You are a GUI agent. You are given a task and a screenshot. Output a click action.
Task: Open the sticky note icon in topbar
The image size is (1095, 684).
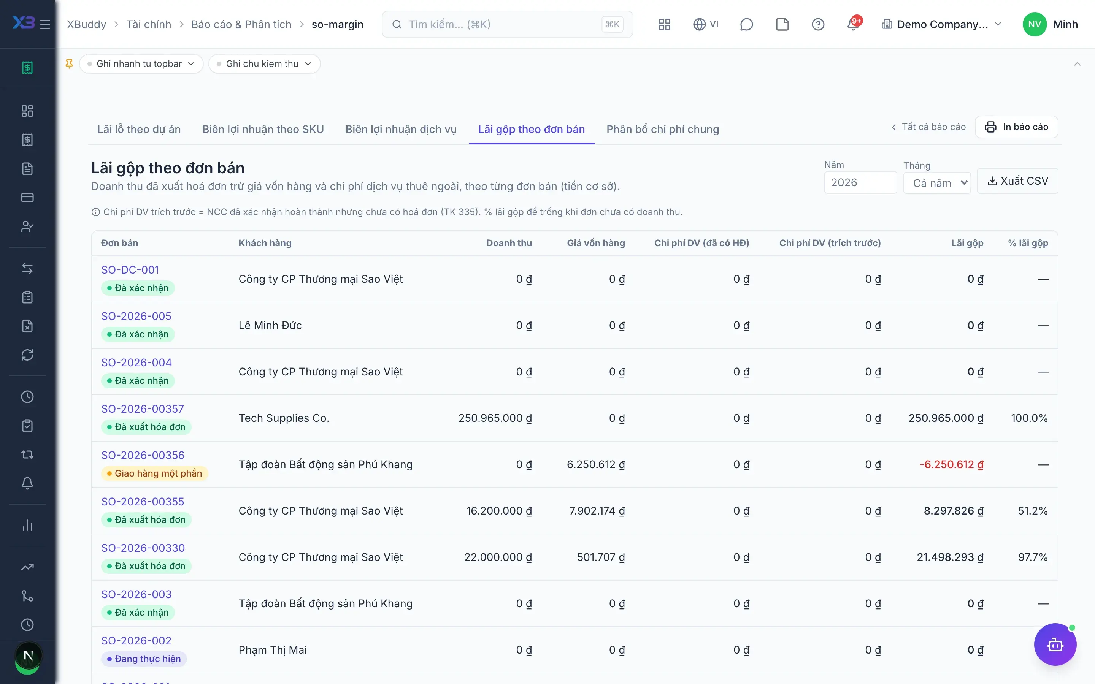pos(782,24)
